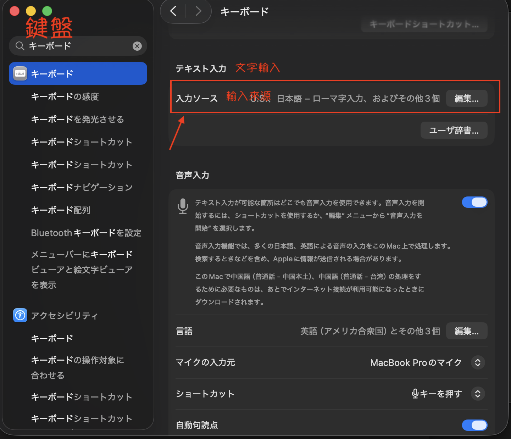511x439 pixels.
Task: Clear the search field with the X icon
Action: (137, 46)
